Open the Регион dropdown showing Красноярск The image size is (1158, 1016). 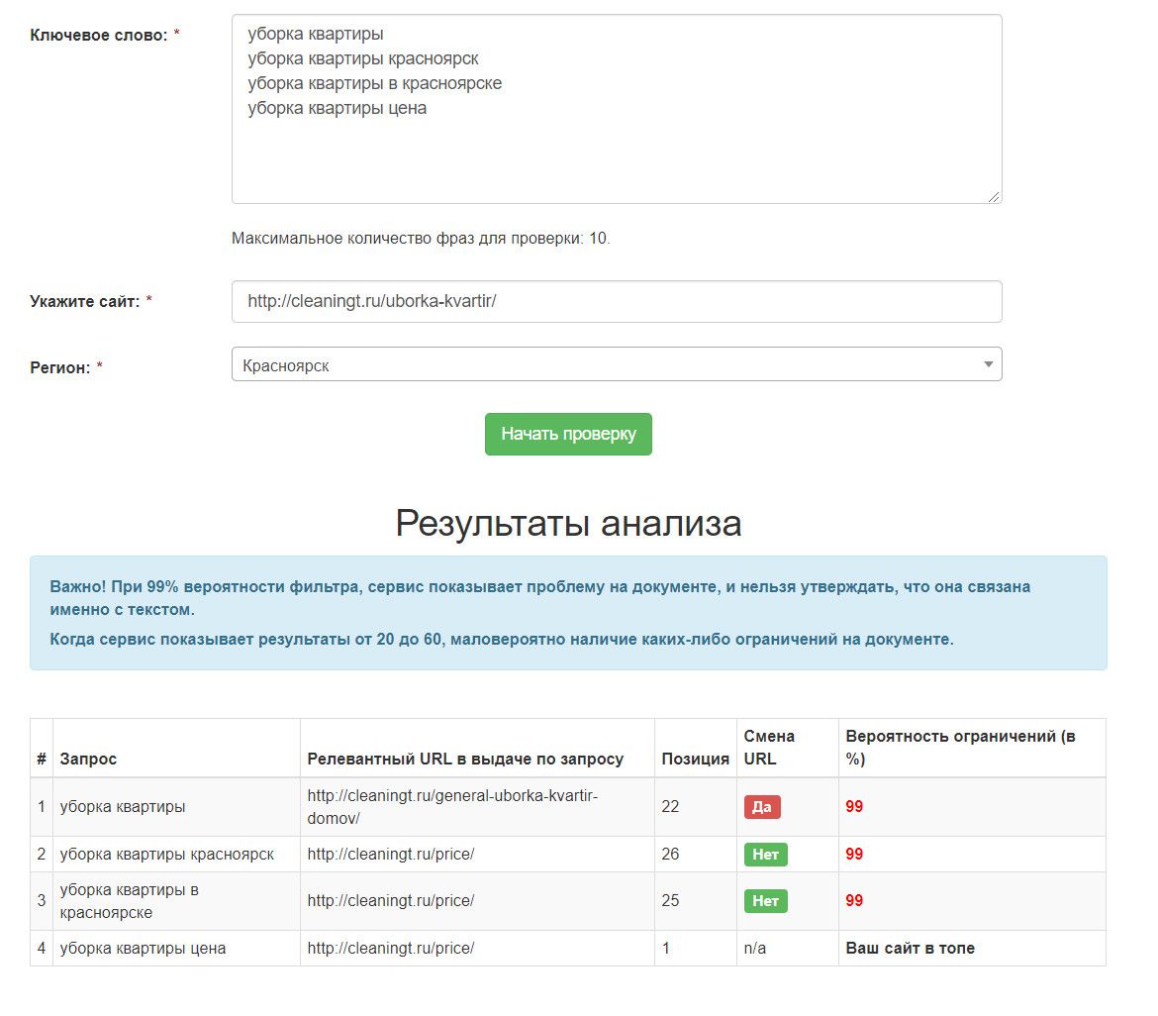617,364
